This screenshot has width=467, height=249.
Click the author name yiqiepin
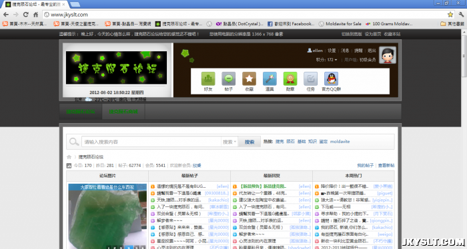tap(382, 200)
